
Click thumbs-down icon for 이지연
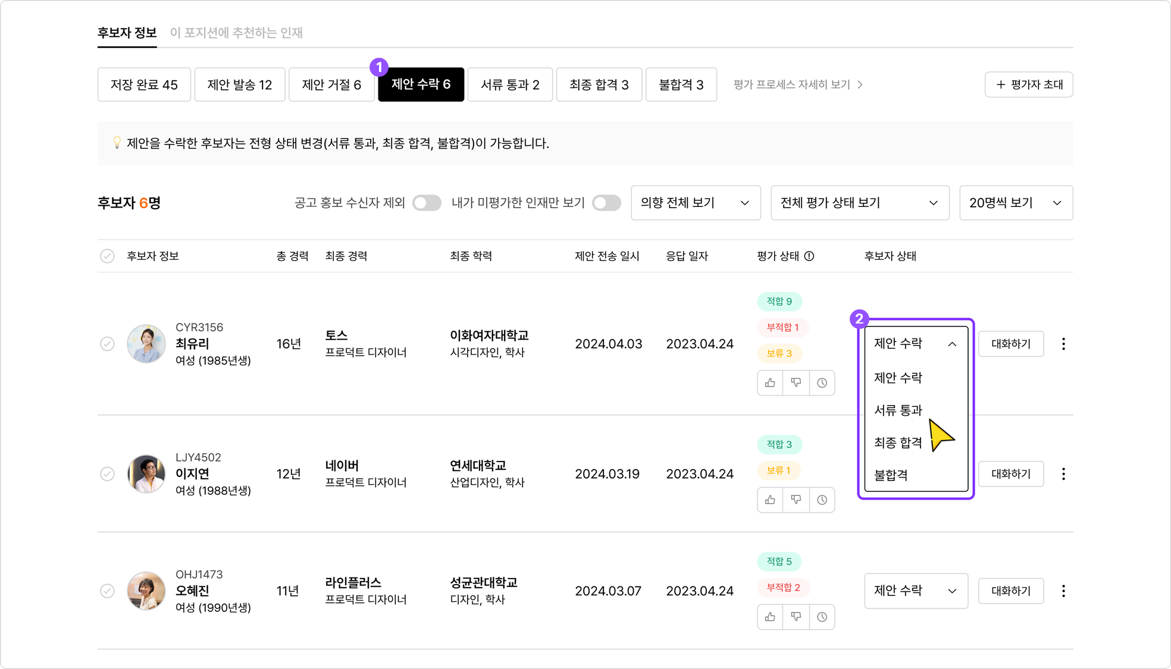click(796, 500)
